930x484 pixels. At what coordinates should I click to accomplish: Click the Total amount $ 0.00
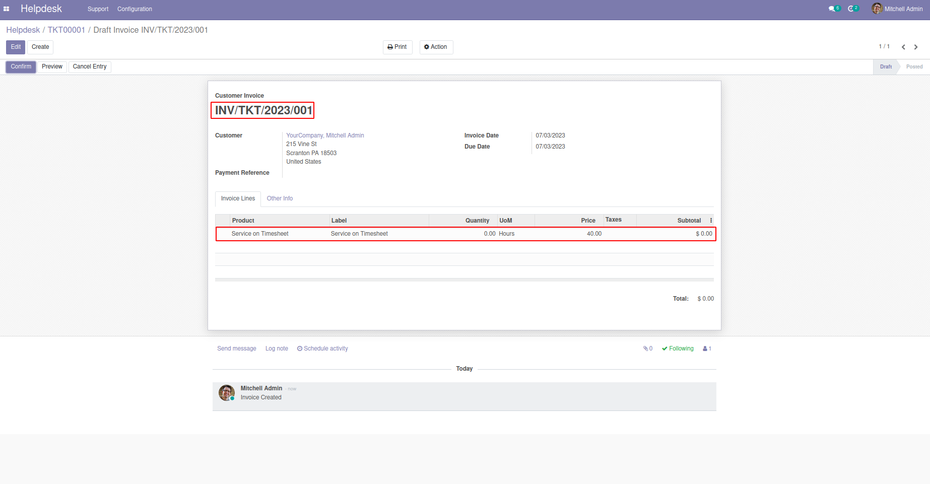tap(705, 299)
